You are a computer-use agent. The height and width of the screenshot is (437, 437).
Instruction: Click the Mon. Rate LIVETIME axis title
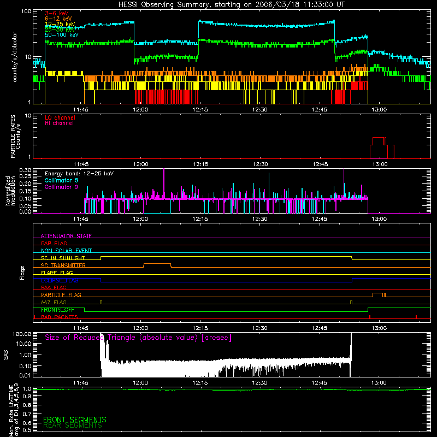click(14, 410)
